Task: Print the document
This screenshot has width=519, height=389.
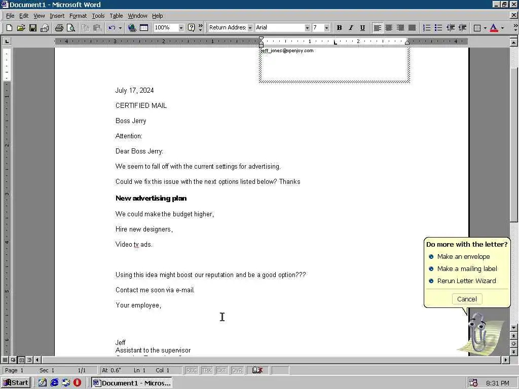Action: [59, 28]
